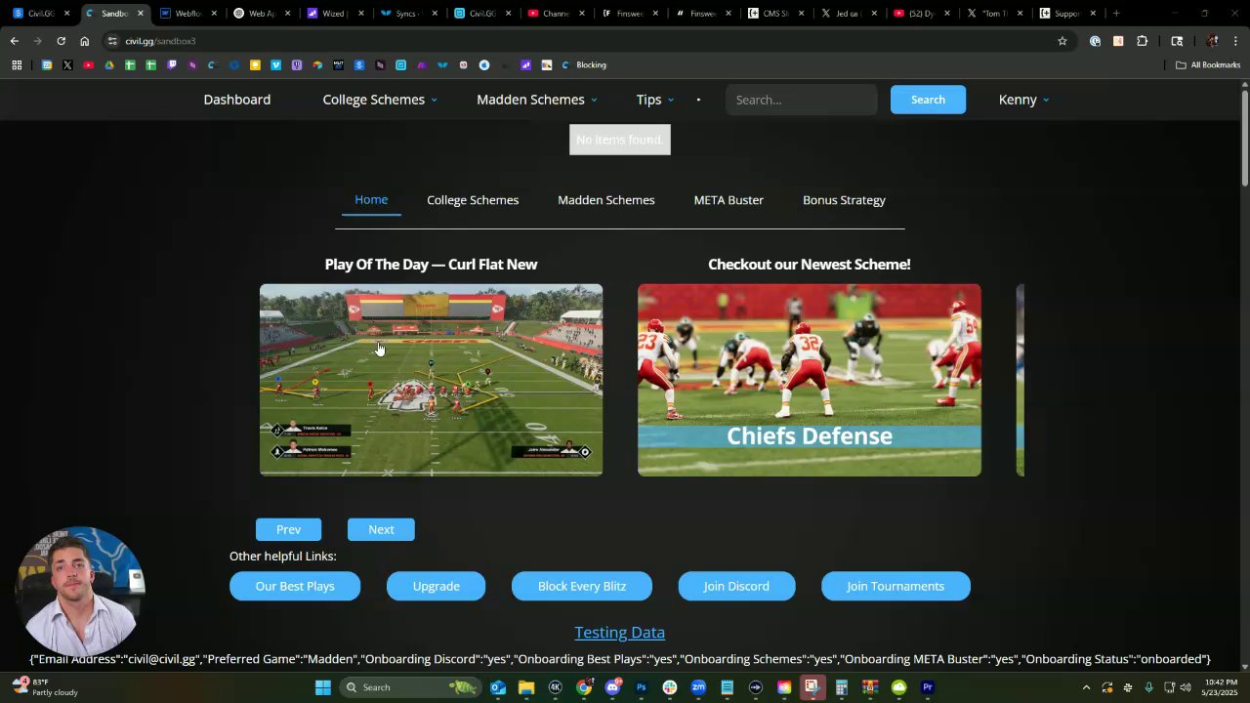Expand the Tips dropdown menu
Viewport: 1250px width, 703px height.
tap(655, 100)
